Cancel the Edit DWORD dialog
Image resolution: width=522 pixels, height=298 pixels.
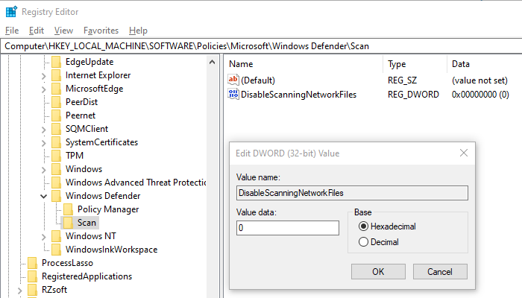(439, 271)
